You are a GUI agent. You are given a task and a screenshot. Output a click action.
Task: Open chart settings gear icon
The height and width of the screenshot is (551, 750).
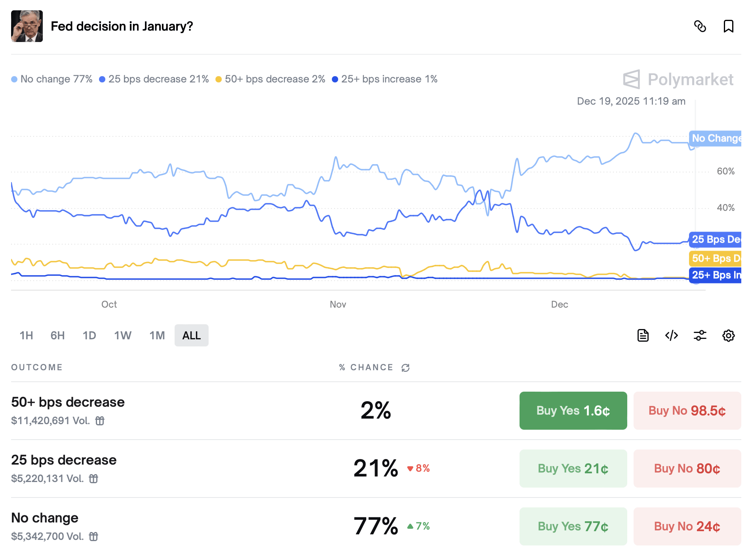coord(728,335)
